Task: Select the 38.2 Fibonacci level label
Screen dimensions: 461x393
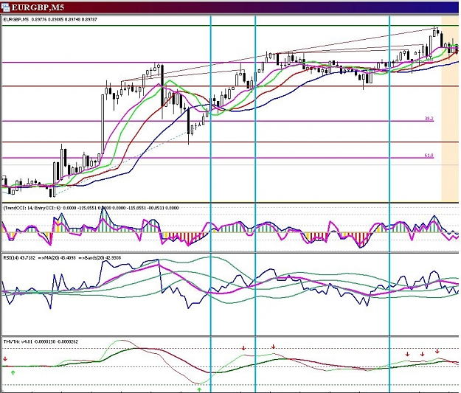Action: [x=429, y=119]
